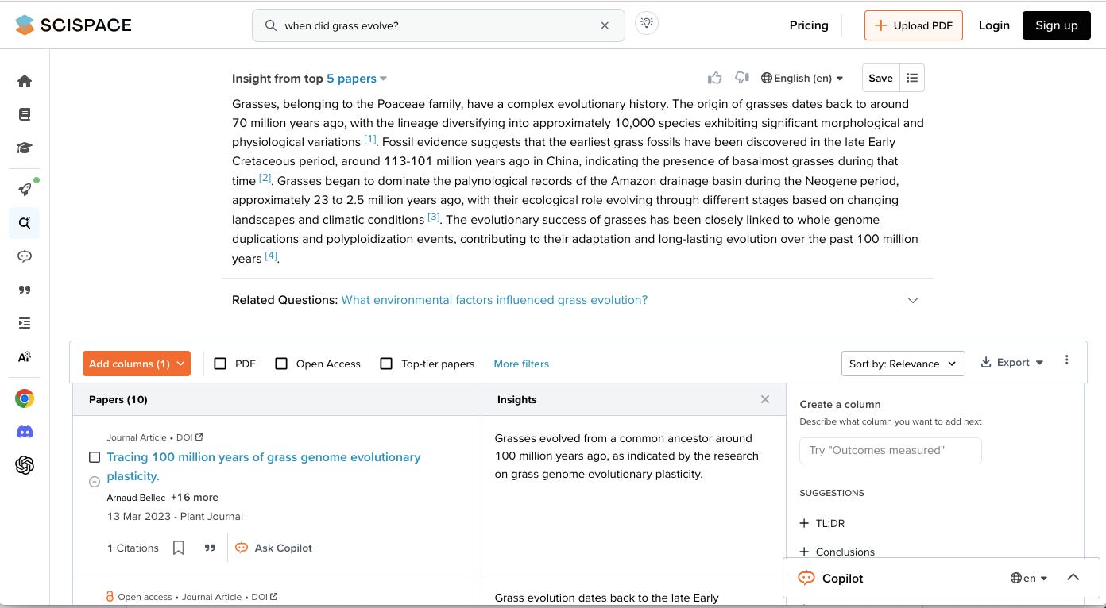This screenshot has width=1106, height=608.
Task: Save the insight with the Save button
Action: (x=880, y=78)
